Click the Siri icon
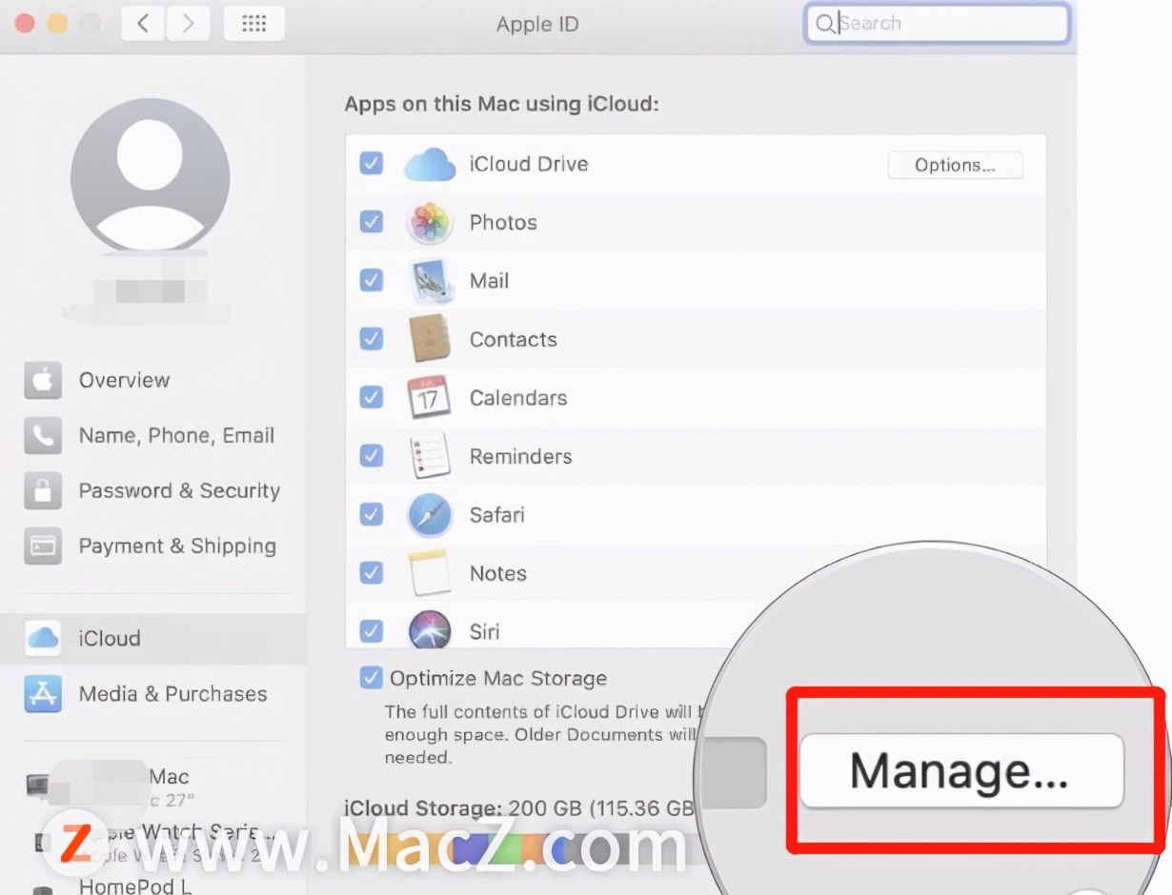1172x895 pixels. (430, 630)
